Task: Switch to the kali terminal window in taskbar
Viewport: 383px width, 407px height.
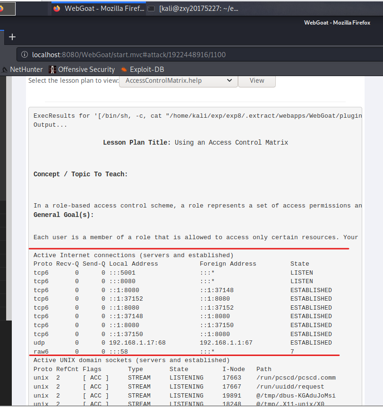Action: 193,9
